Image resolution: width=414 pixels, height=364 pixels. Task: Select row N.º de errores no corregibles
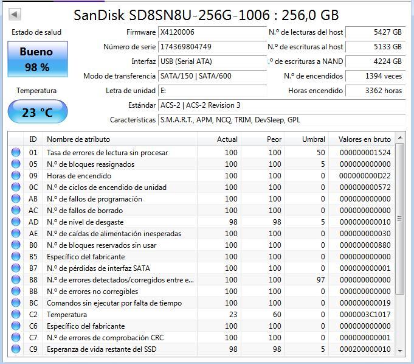(x=202, y=292)
